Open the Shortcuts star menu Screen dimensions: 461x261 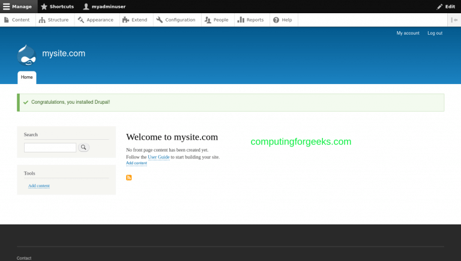(58, 7)
